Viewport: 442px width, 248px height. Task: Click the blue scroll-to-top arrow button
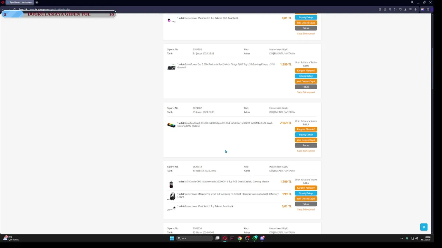click(424, 227)
